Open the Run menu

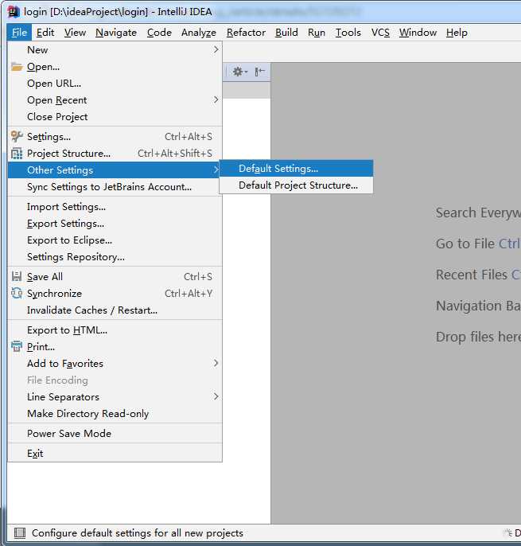(x=317, y=33)
